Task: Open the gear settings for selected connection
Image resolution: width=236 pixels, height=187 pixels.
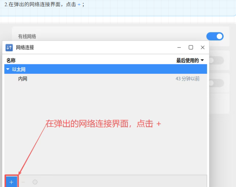Action: [35, 182]
